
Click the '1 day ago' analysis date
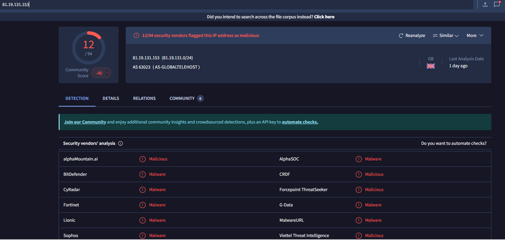tap(458, 66)
